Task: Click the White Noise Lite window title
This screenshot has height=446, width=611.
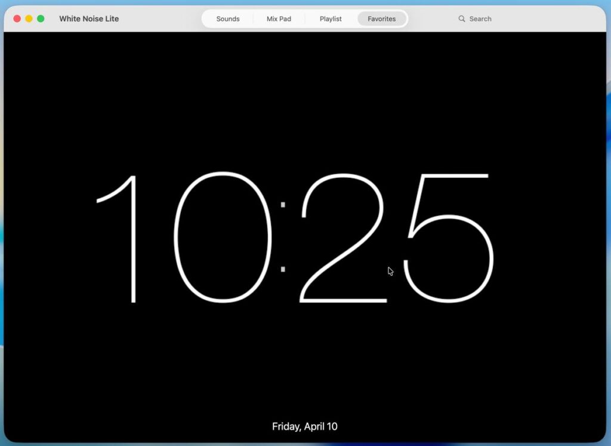Action: tap(89, 19)
